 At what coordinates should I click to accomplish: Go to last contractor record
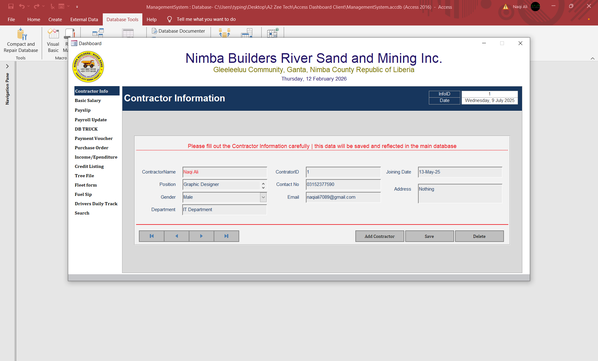pos(226,236)
